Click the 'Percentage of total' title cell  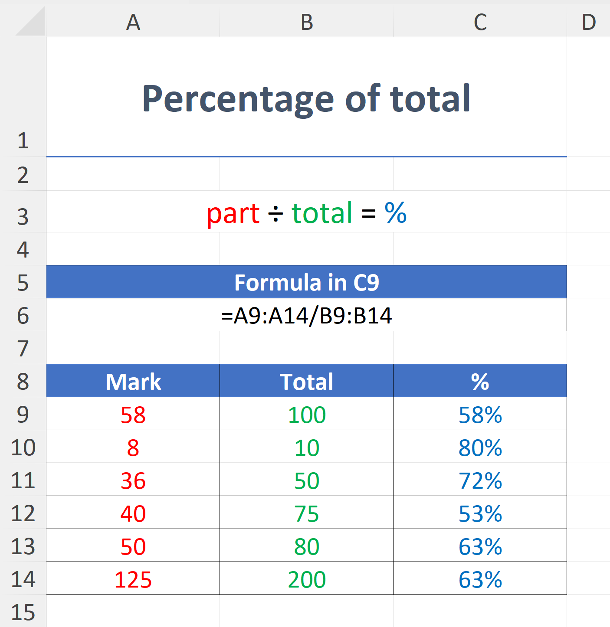point(306,98)
